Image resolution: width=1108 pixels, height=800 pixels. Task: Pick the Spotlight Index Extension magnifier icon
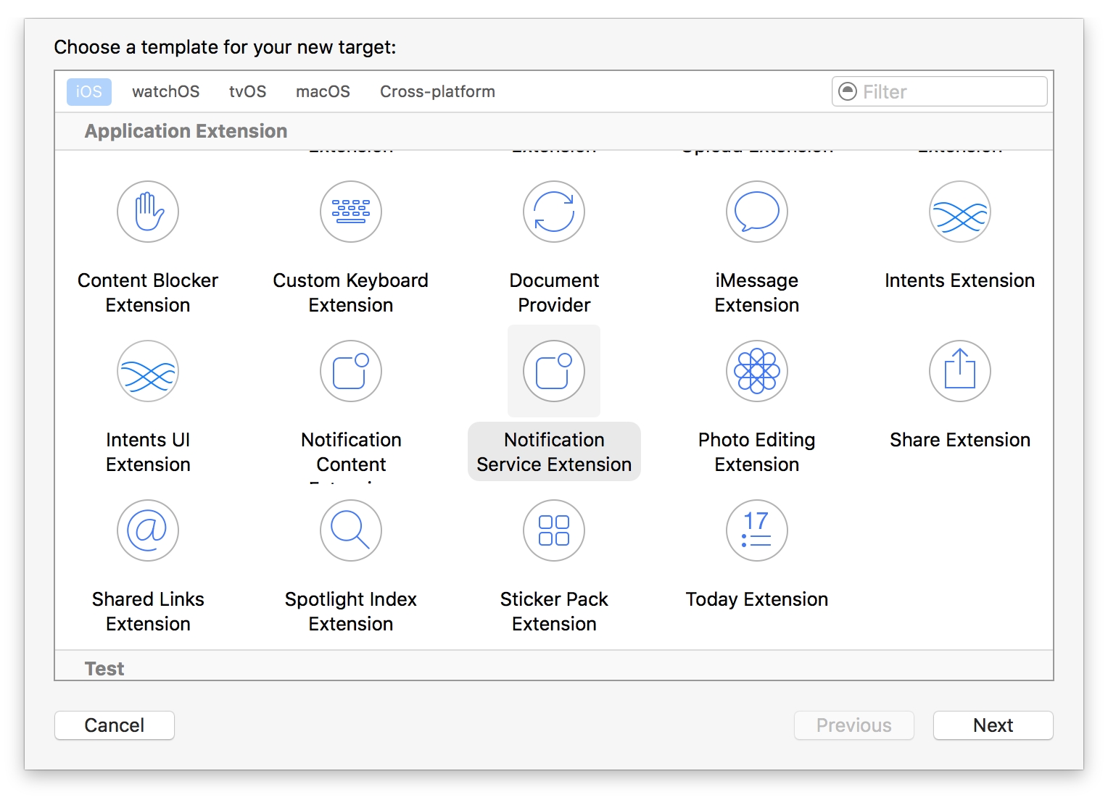(351, 530)
